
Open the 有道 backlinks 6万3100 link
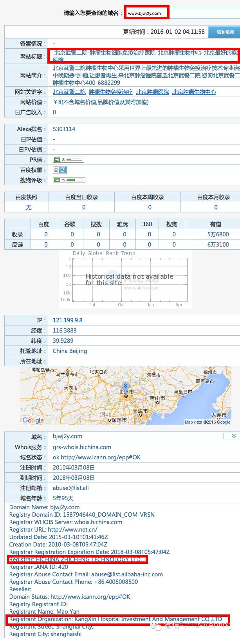218,245
